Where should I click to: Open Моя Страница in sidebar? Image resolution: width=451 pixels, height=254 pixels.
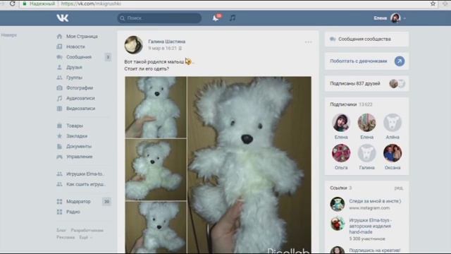(82, 36)
